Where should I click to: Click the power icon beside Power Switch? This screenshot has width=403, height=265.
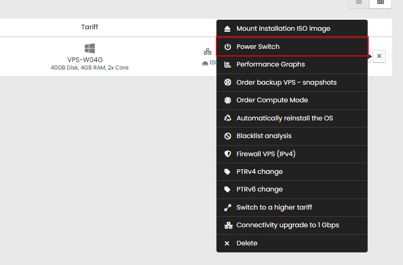pyautogui.click(x=227, y=47)
